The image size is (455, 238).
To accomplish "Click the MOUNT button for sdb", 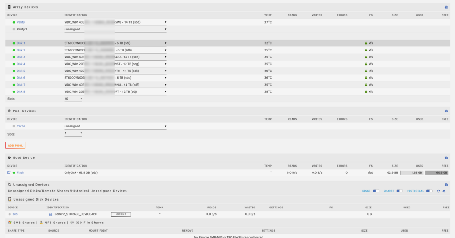I will coord(121,214).
